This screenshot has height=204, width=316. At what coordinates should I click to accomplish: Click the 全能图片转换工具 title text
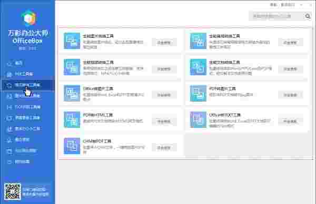click(98, 36)
